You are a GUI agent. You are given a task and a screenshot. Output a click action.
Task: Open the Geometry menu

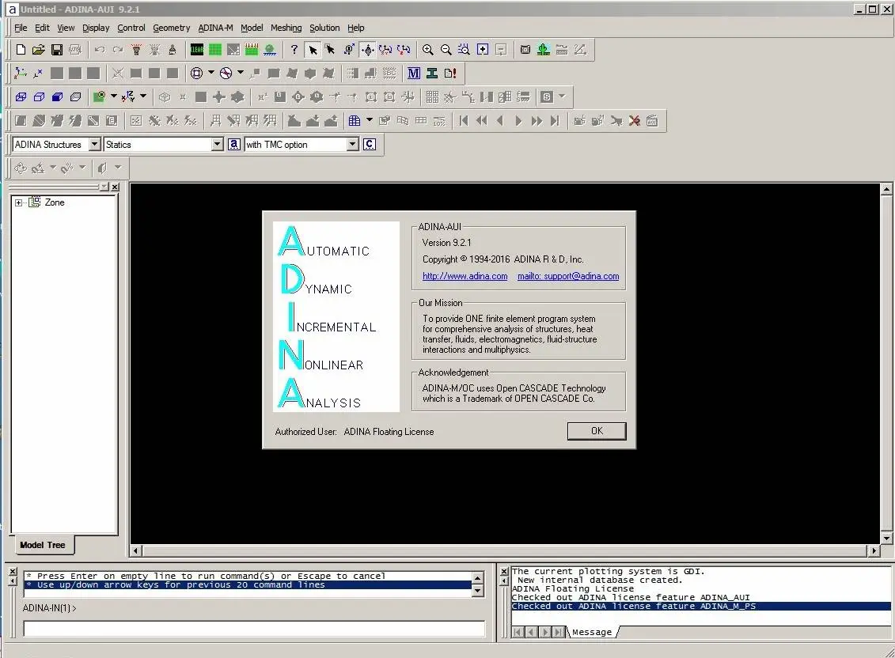[x=171, y=28]
